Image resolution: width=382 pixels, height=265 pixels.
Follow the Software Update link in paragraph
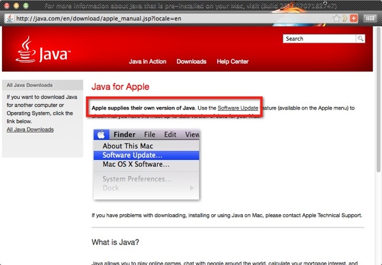pyautogui.click(x=237, y=108)
